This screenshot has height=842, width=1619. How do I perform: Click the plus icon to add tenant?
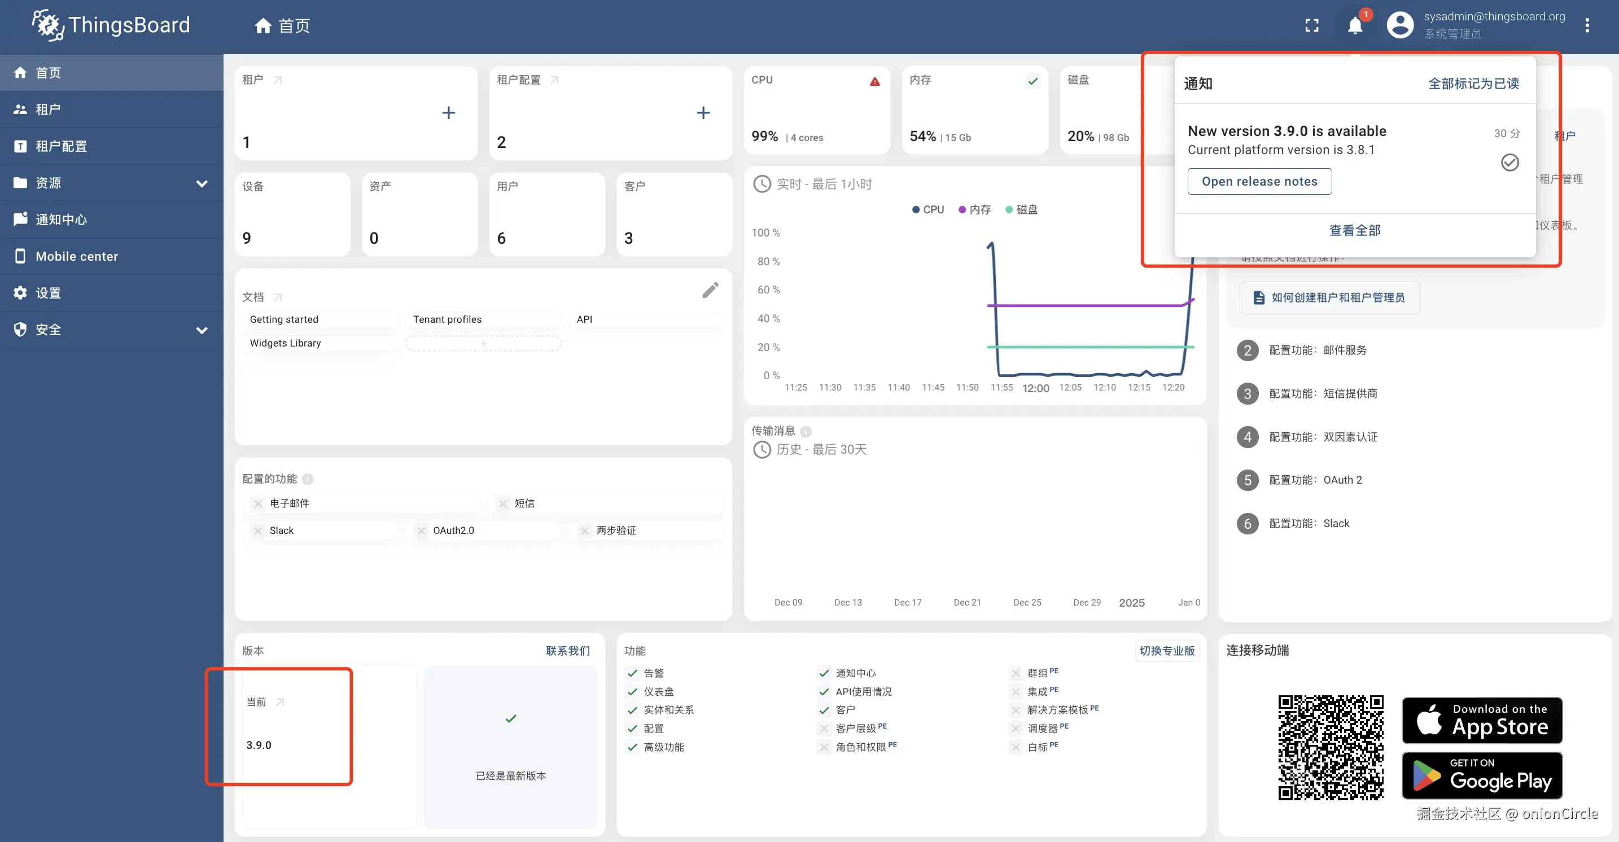[448, 113]
